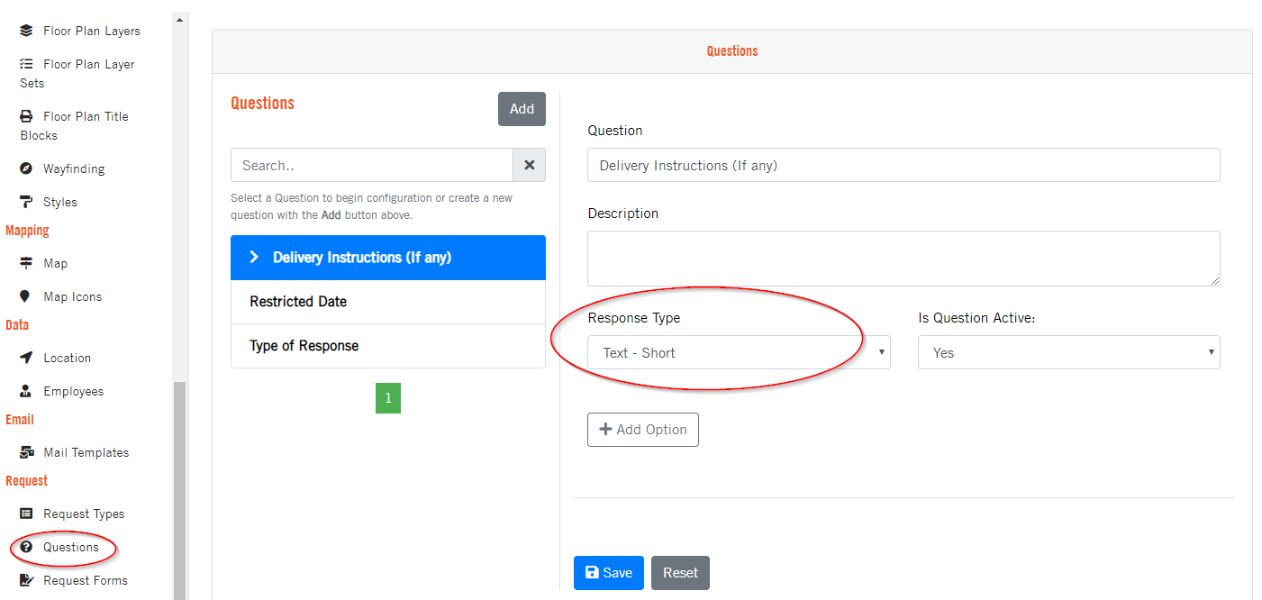Image resolution: width=1262 pixels, height=600 pixels.
Task: Select the Delivery Instructions (If any) question
Action: coord(388,258)
